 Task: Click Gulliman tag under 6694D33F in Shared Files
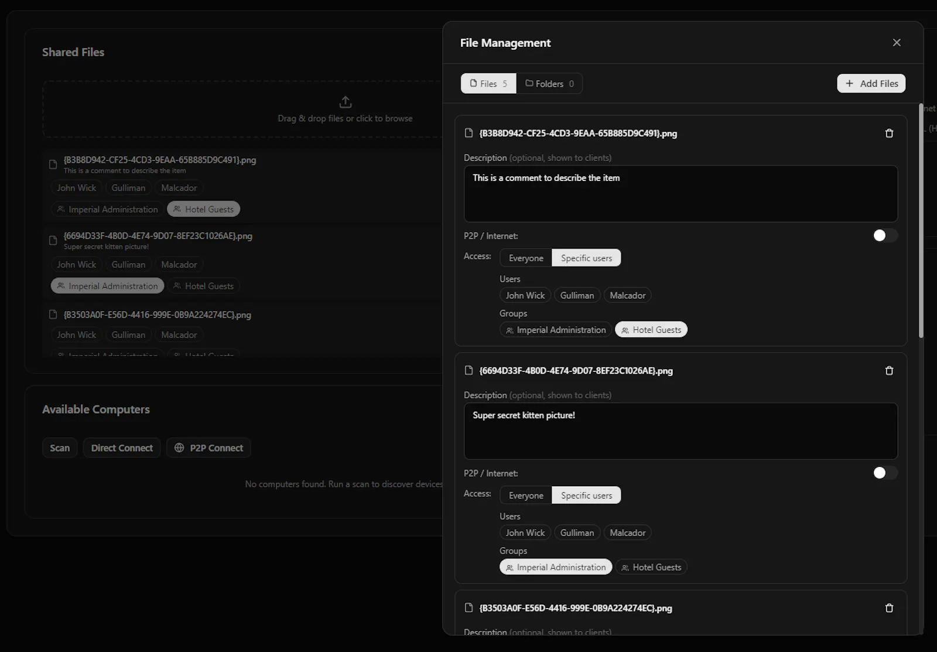coord(128,264)
